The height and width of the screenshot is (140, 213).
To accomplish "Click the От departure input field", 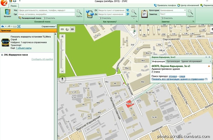I will [112, 10].
